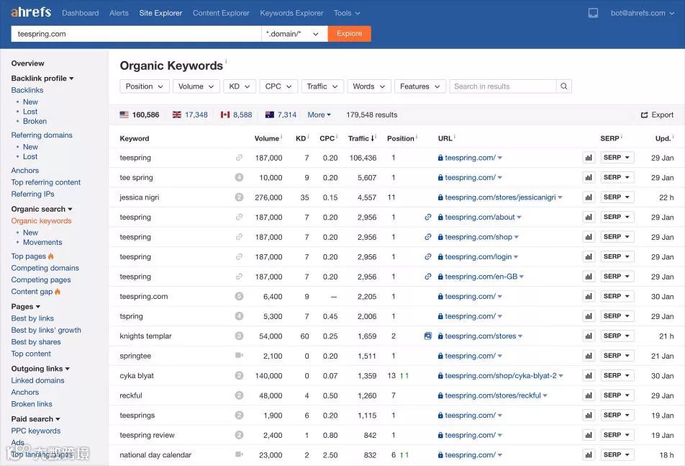
Task: Open the Alerts nav item
Action: tap(119, 13)
